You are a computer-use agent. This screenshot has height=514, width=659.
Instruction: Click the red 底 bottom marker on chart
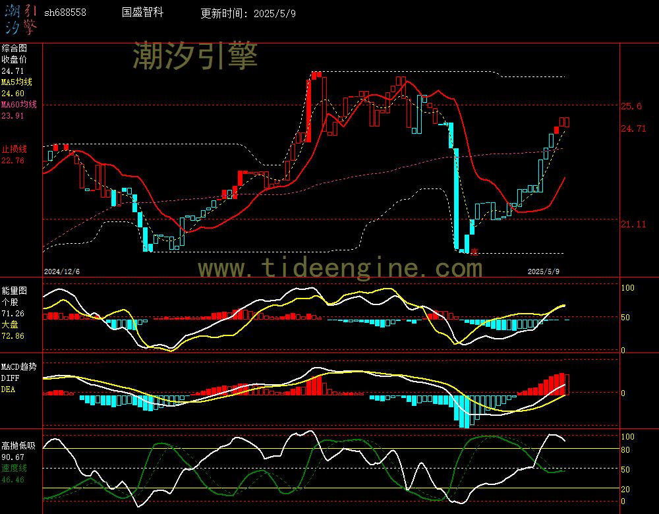474,252
